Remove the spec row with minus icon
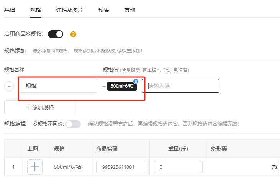This screenshot has width=280, height=188. [9, 86]
